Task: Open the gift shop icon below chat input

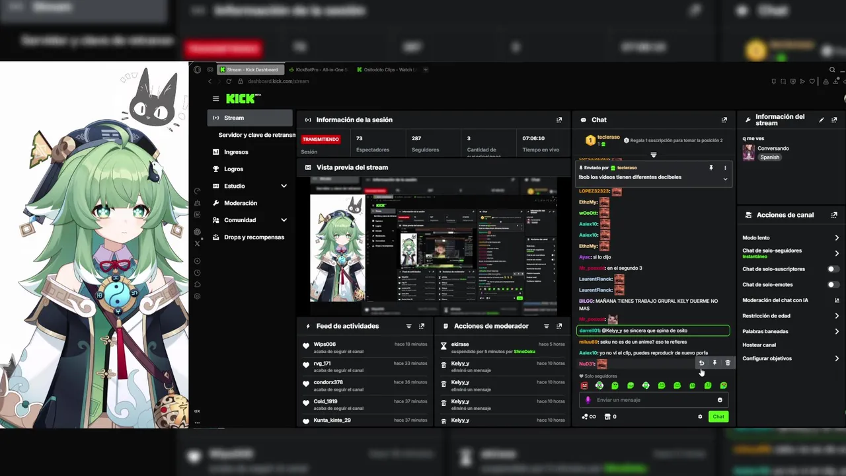Action: coord(607,416)
